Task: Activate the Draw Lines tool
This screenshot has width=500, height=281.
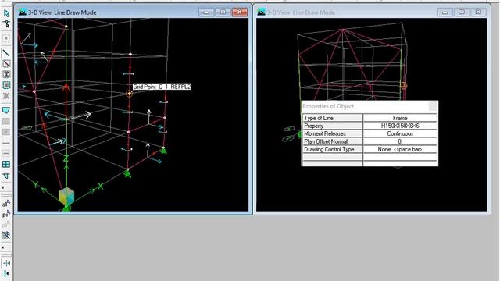Action: [6, 52]
